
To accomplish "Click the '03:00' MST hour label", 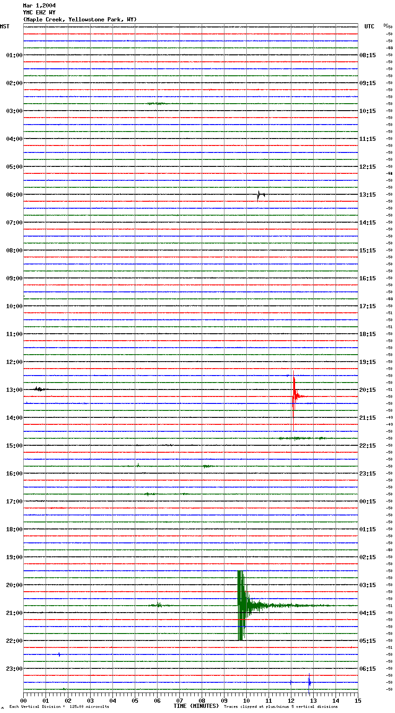I will tap(14, 111).
